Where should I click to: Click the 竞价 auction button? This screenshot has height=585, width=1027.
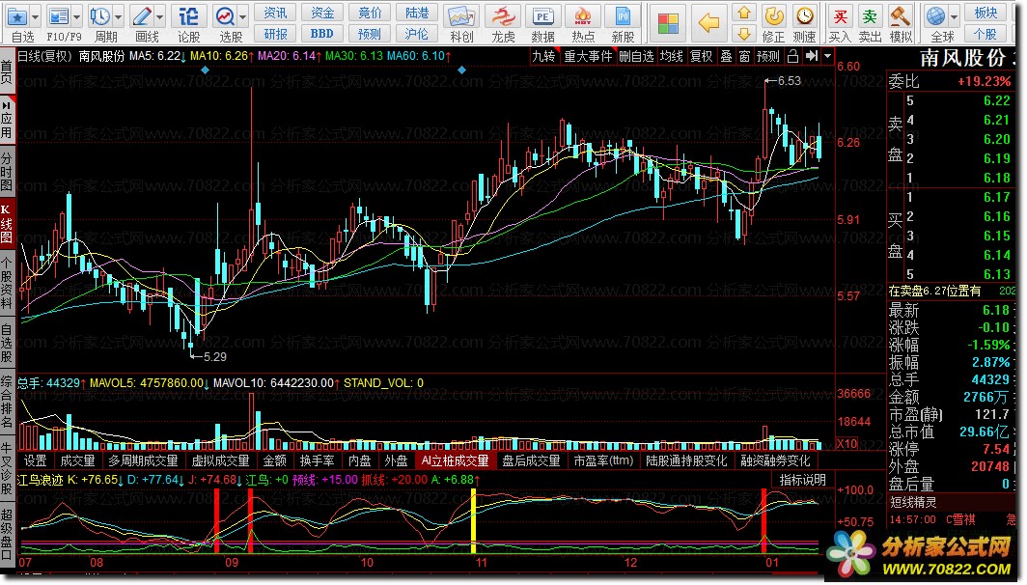[370, 13]
